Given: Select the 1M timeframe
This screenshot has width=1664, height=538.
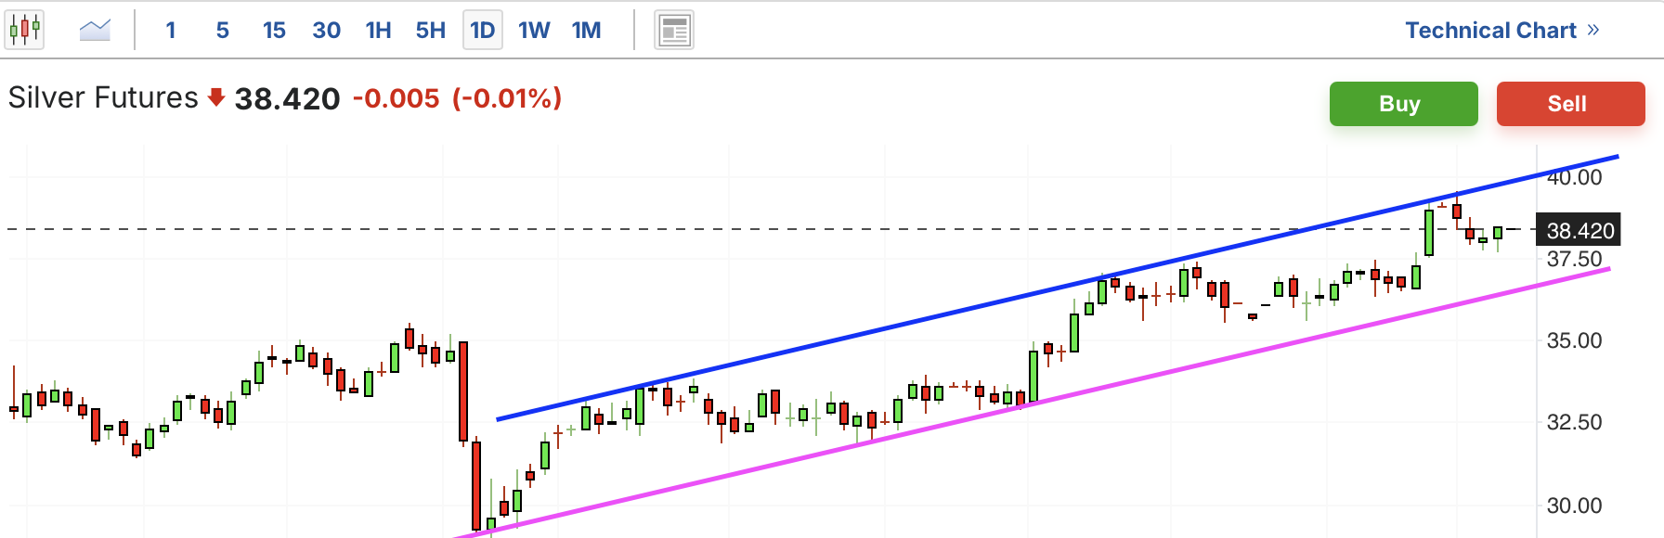Looking at the screenshot, I should [586, 31].
